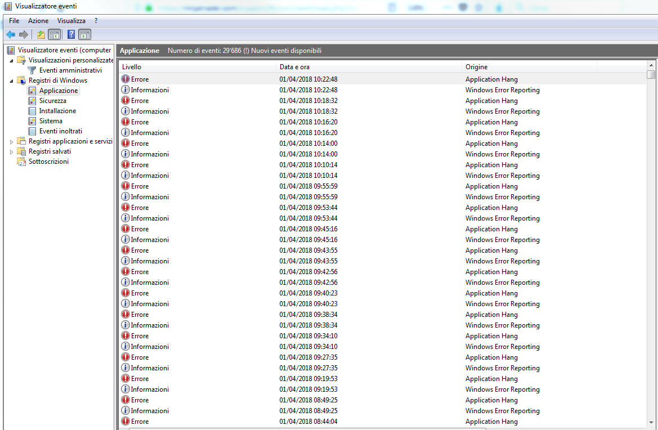658x430 pixels.
Task: Select the Applicazione log label
Action: click(59, 91)
